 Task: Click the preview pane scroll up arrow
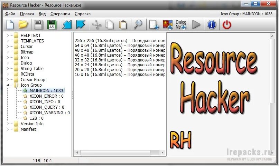(272, 36)
